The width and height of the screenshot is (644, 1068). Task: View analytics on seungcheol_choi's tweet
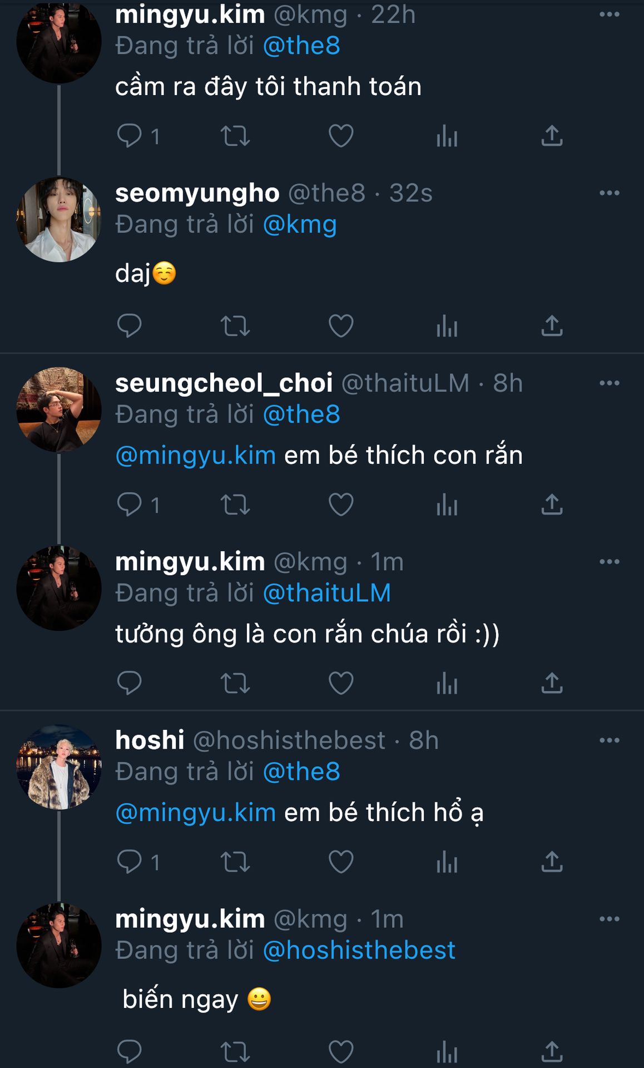tap(447, 505)
